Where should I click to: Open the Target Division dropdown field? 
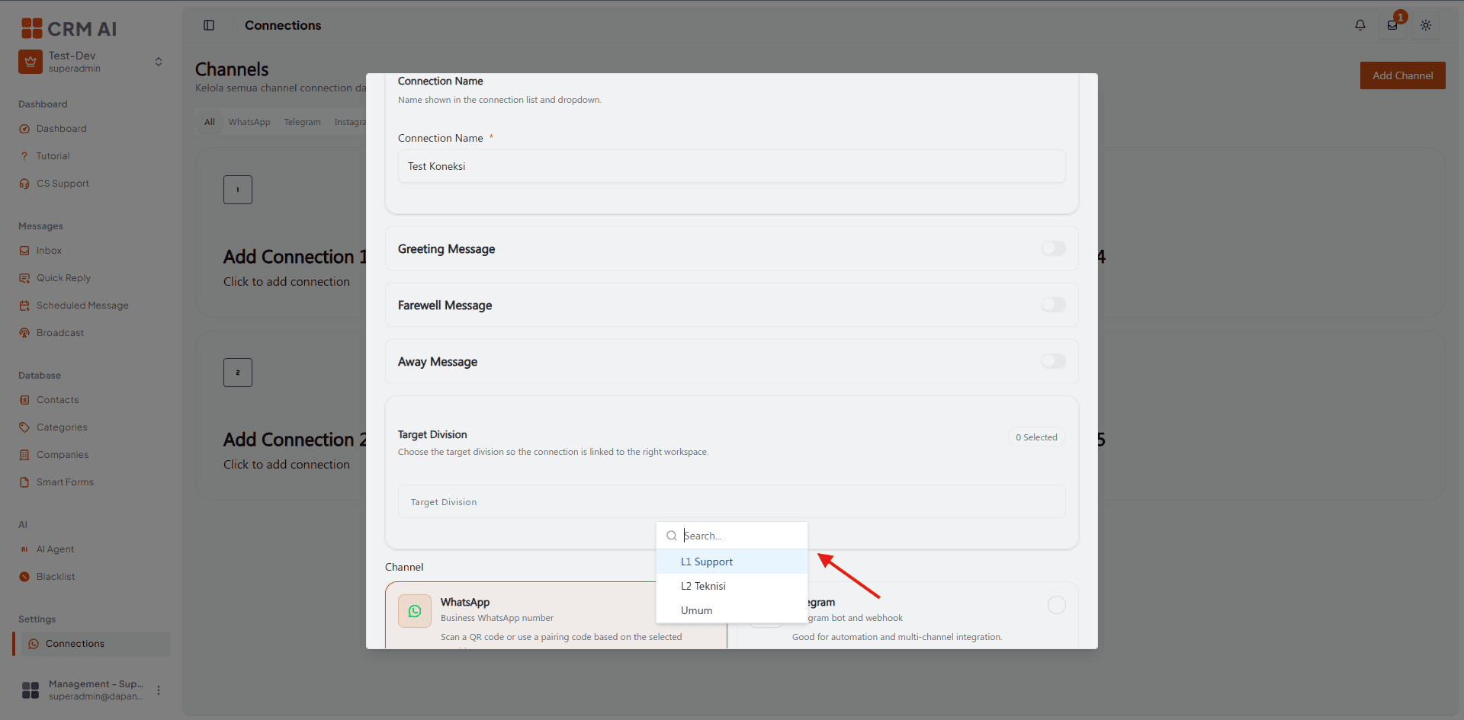[732, 501]
